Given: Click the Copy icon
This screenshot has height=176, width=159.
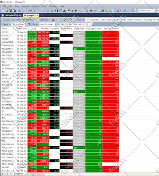Looking at the screenshot, I should point(27,11).
